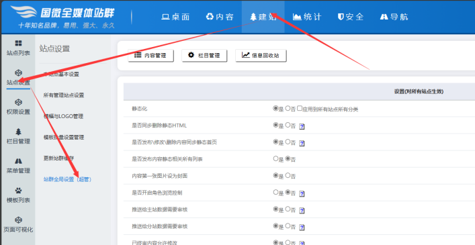Open 站群全局设置（超管）link

(68, 179)
